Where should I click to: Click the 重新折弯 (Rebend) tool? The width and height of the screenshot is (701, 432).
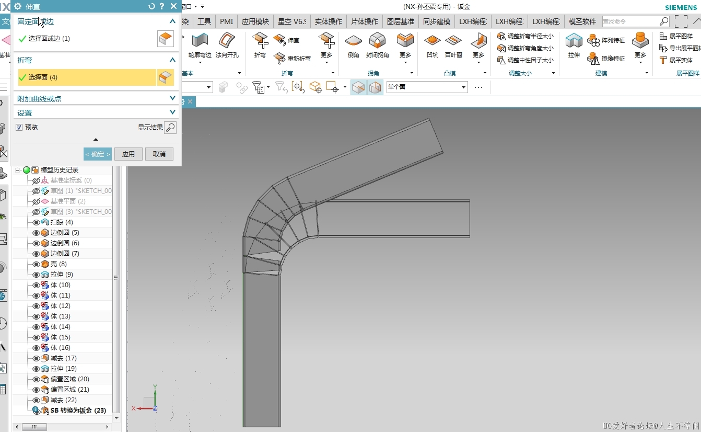(293, 59)
